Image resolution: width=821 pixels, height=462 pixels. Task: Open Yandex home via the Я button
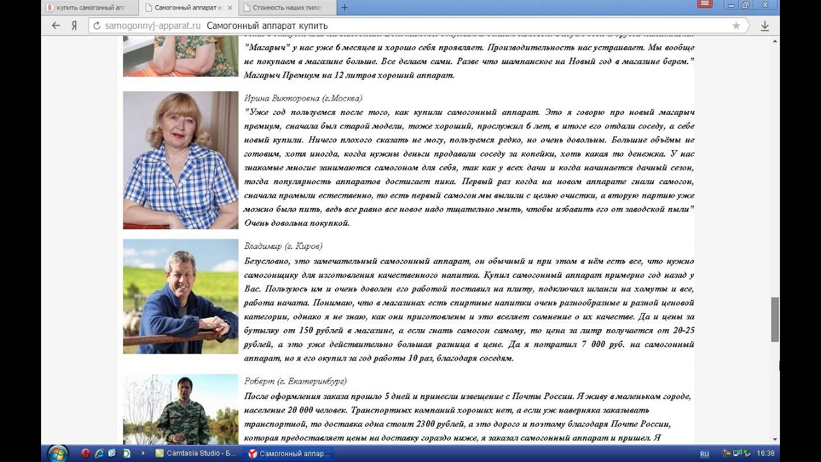[x=74, y=26]
